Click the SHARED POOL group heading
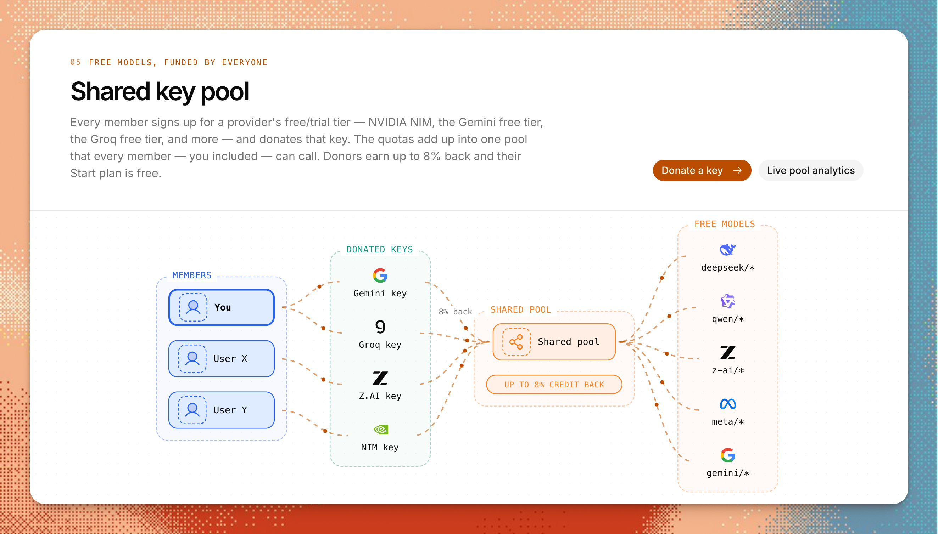 pos(521,309)
